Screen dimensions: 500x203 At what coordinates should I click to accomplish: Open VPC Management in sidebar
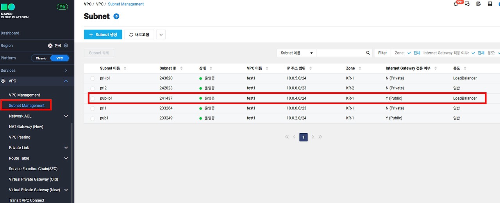pyautogui.click(x=25, y=95)
